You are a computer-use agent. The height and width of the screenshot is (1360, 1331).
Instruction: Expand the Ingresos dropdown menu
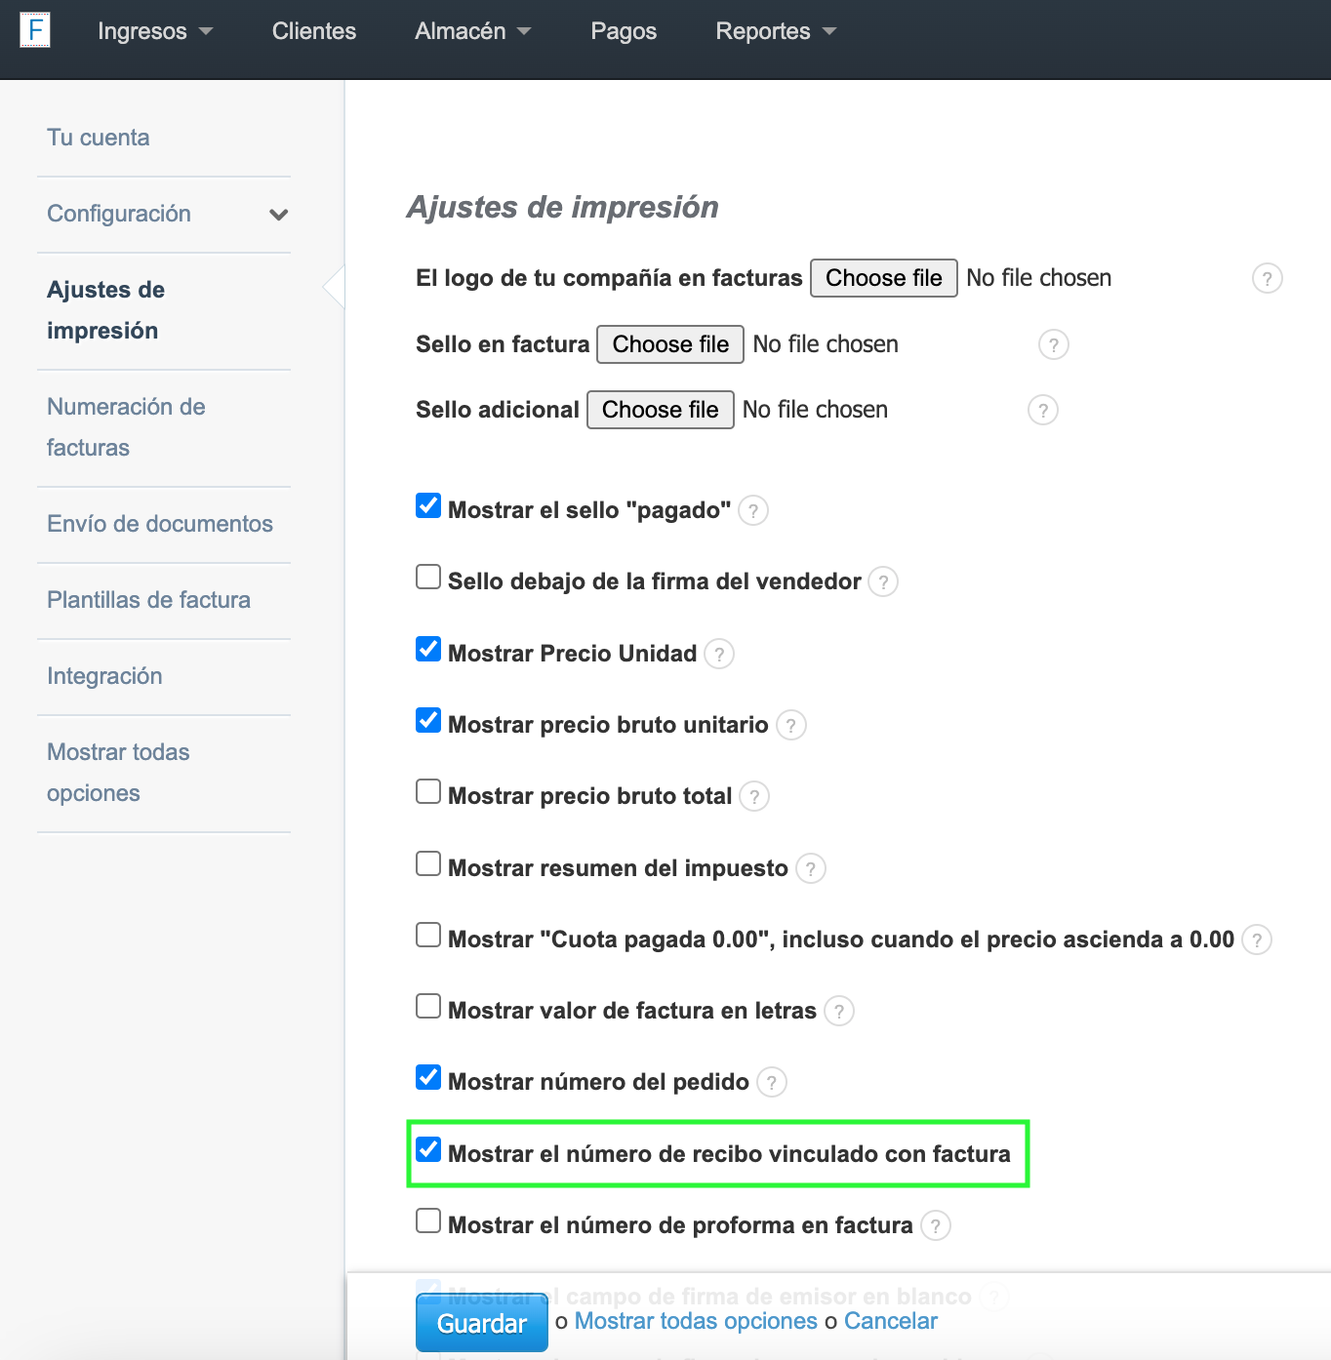pos(154,31)
